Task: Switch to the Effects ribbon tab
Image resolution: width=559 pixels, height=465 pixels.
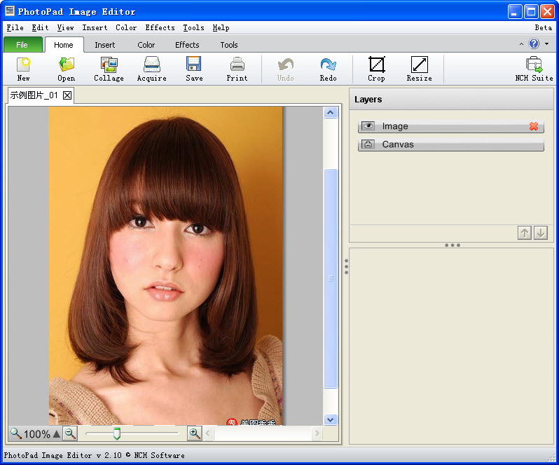Action: 187,45
